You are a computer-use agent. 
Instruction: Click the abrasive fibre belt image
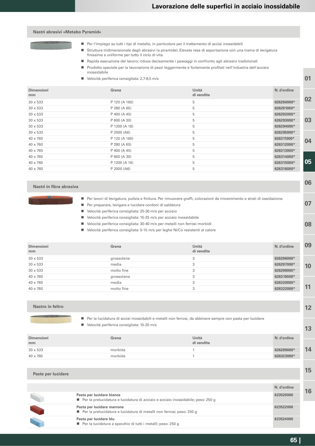[x=51, y=200]
